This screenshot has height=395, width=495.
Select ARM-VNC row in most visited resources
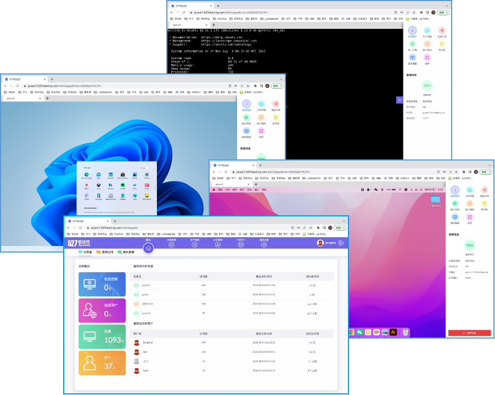[x=232, y=304]
